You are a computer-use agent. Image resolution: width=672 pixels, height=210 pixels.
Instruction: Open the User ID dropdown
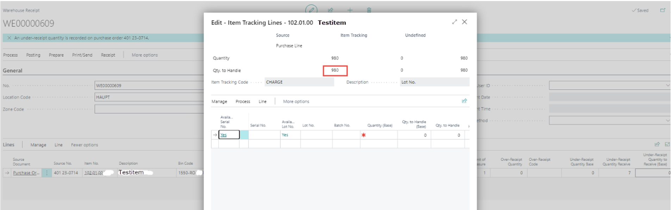pyautogui.click(x=667, y=85)
